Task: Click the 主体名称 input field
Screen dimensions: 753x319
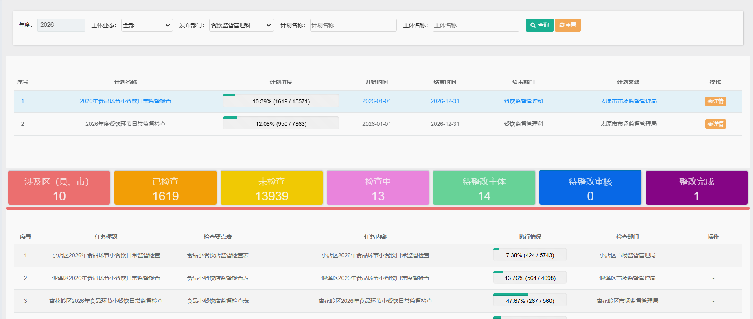Action: point(476,25)
